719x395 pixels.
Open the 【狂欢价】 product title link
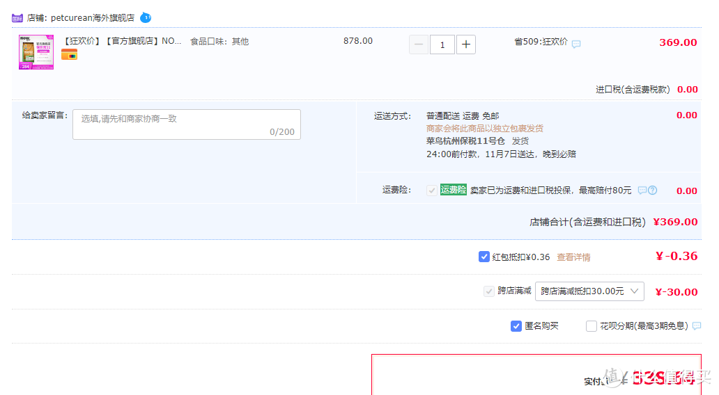tap(122, 41)
